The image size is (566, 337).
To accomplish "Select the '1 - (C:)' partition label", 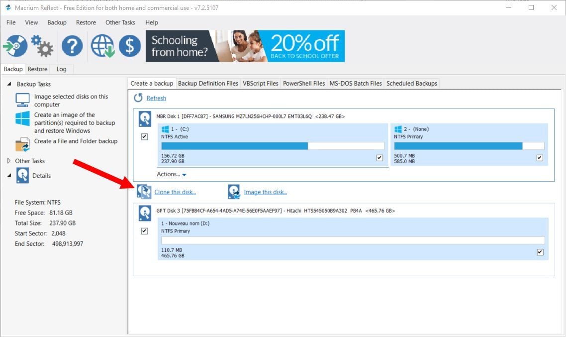I will 180,129.
